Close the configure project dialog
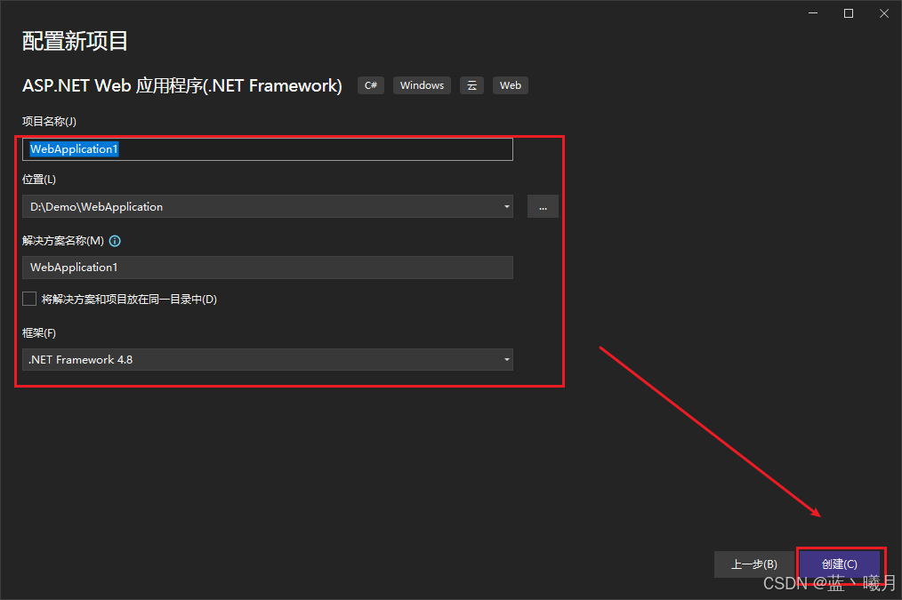Image resolution: width=902 pixels, height=600 pixels. click(884, 13)
